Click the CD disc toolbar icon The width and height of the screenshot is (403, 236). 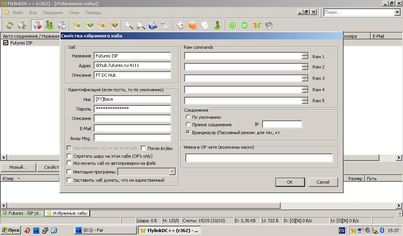click(x=180, y=25)
